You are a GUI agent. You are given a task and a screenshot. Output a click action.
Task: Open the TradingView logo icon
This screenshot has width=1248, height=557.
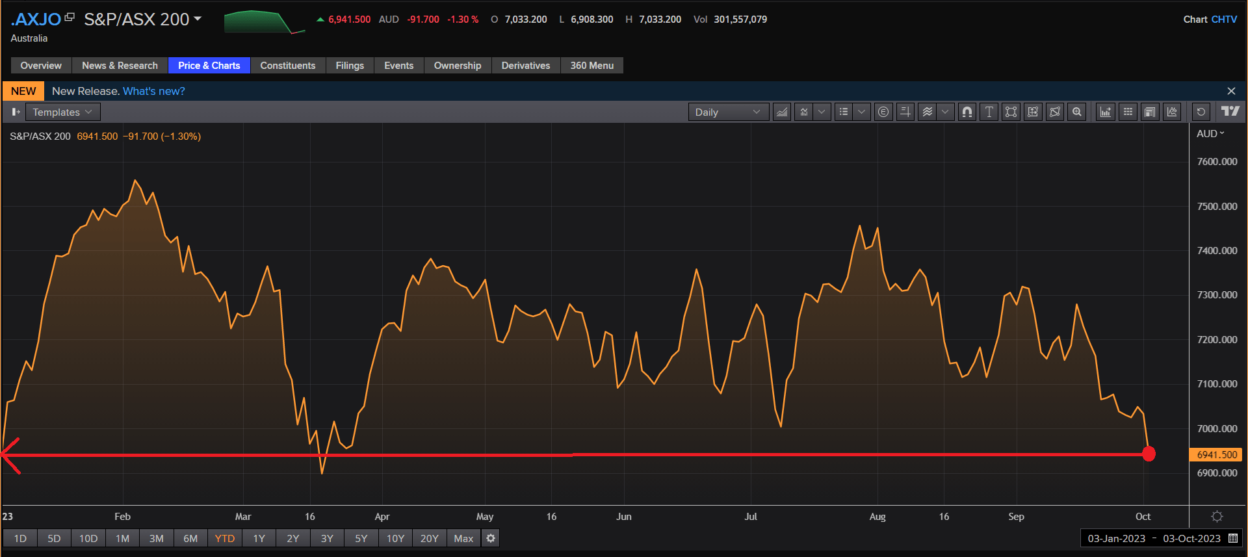pyautogui.click(x=1230, y=111)
